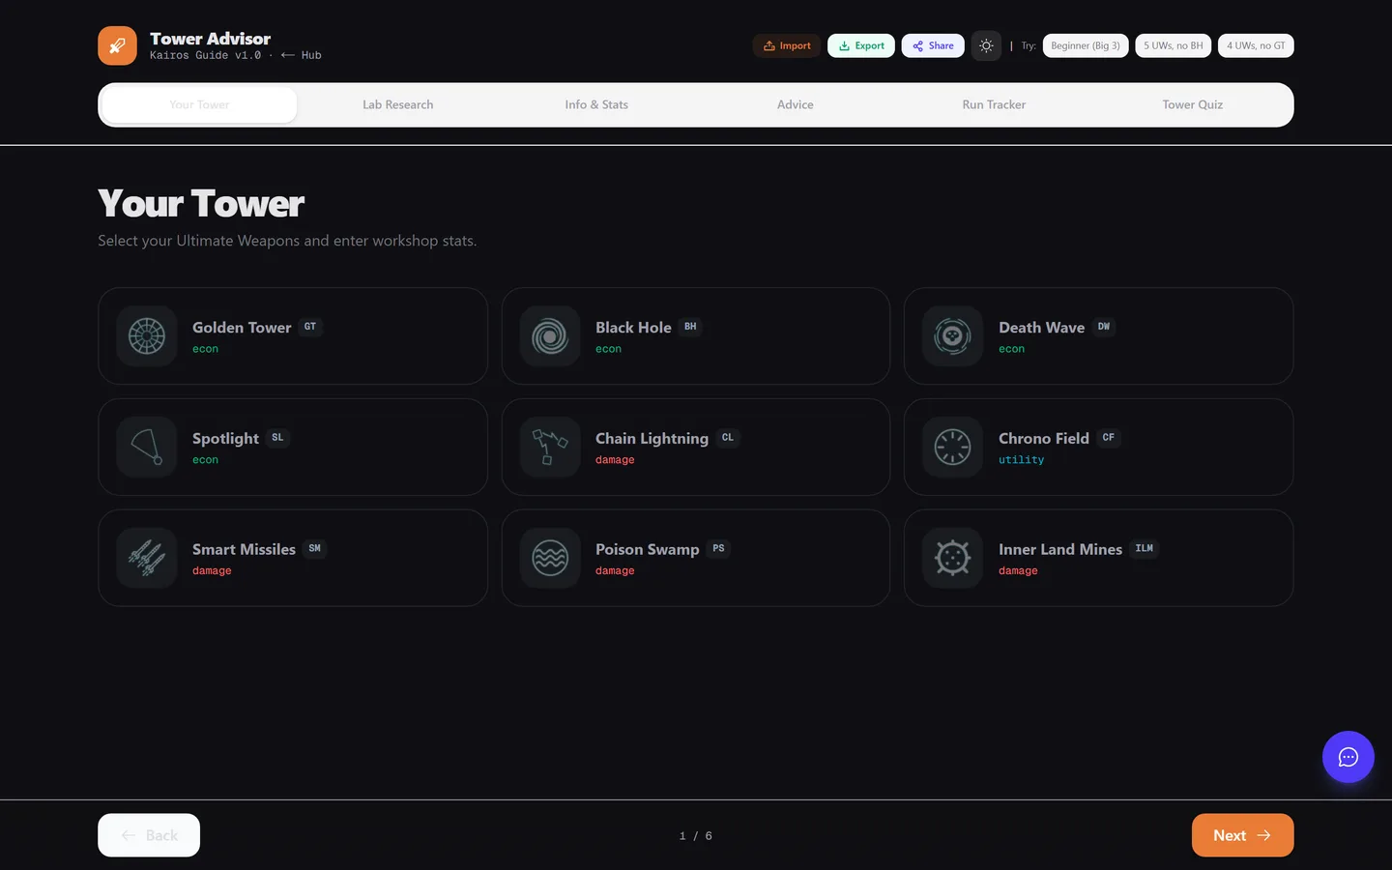Follow the Hub link in header

(302, 55)
